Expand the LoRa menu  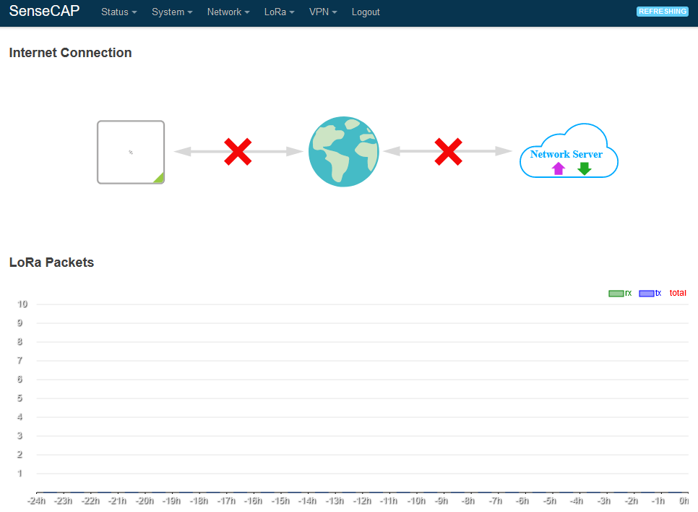pos(279,12)
